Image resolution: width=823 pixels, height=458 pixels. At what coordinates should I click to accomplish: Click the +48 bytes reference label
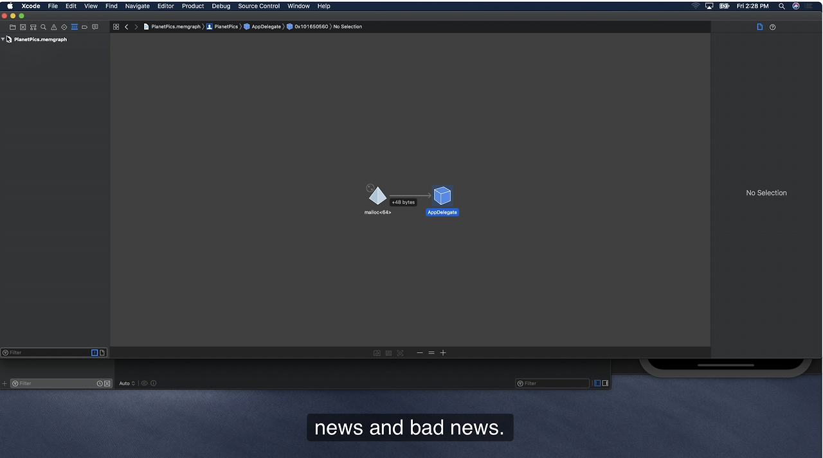[x=403, y=202]
